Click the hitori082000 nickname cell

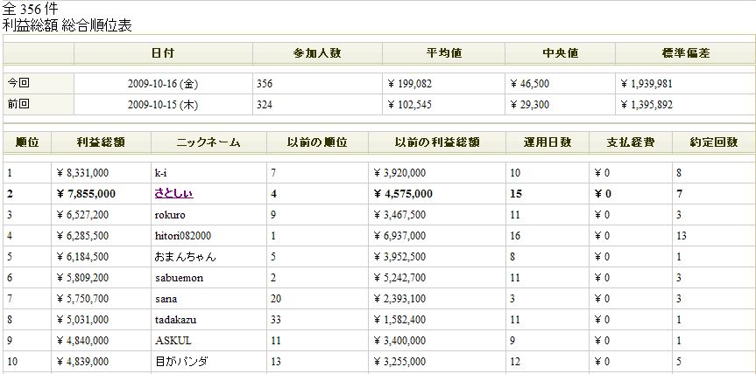(x=182, y=236)
